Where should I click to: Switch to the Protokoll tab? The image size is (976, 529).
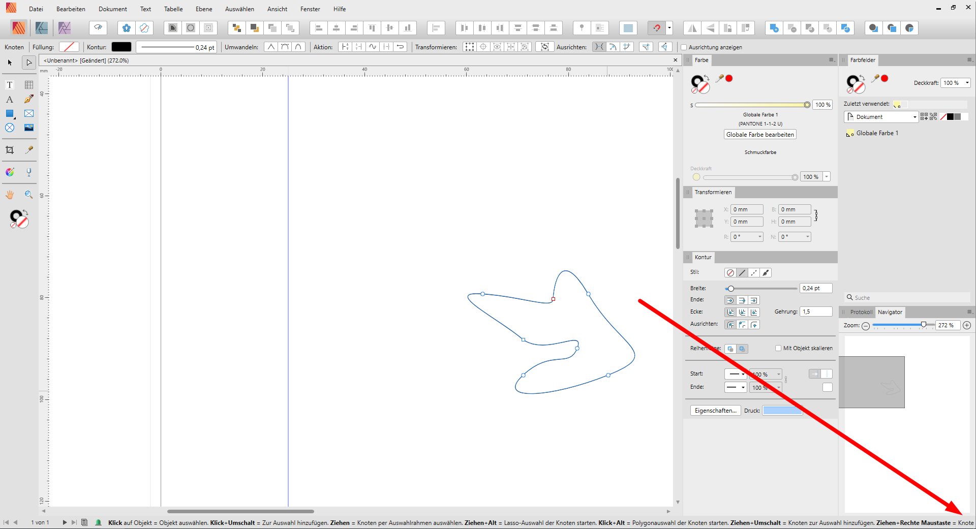coord(861,312)
